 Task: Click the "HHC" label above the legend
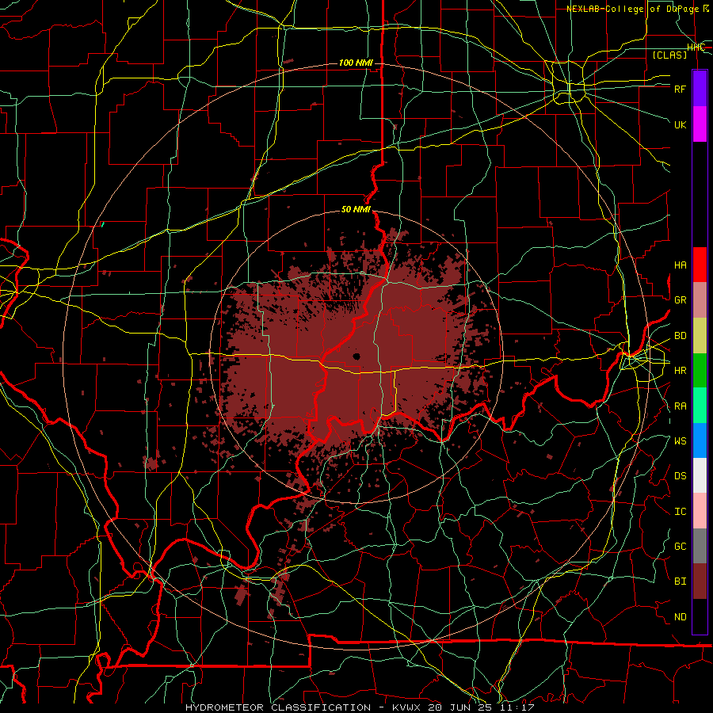[x=696, y=48]
